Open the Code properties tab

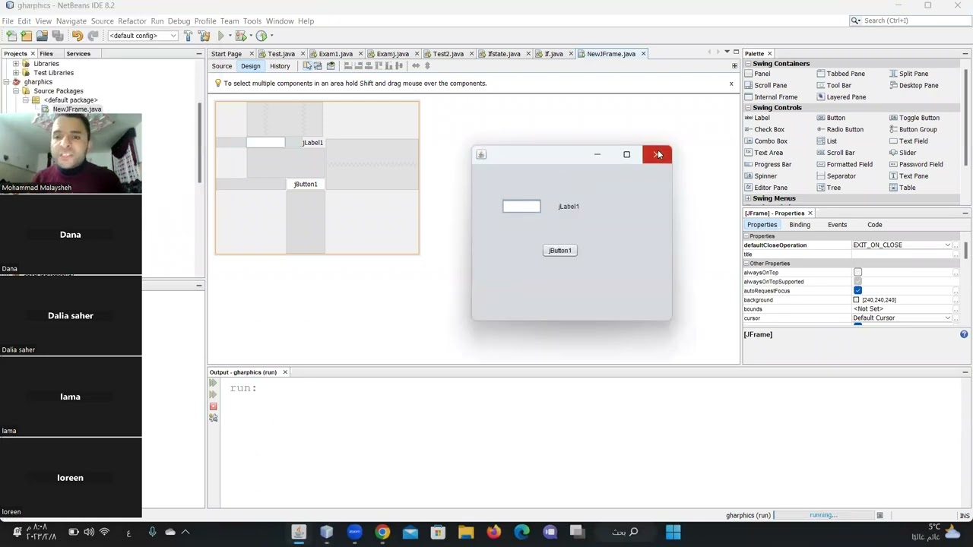(x=875, y=225)
